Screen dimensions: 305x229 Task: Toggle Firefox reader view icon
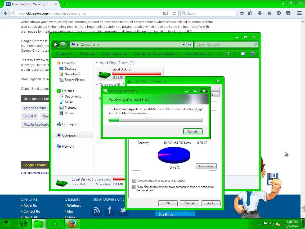165,13
